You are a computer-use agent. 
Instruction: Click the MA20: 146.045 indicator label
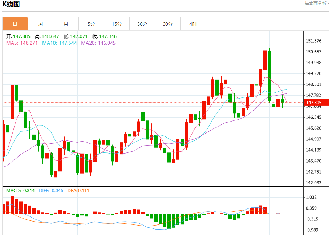pyautogui.click(x=98, y=43)
